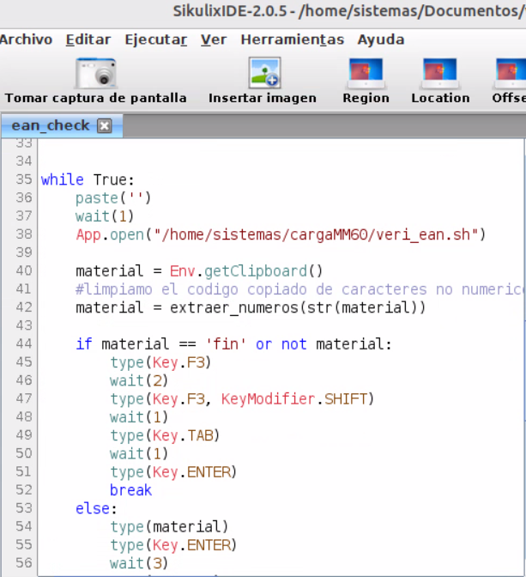Open the Ayuda menu

[381, 39]
